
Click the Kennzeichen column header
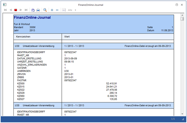coord(23,37)
